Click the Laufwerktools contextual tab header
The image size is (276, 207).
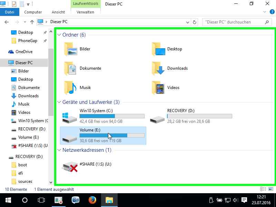point(86,4)
